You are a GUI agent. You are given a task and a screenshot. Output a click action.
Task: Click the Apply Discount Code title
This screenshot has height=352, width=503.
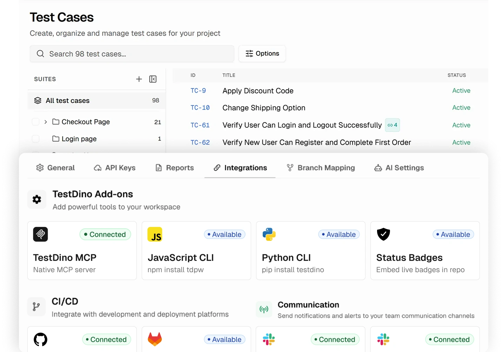coord(258,91)
